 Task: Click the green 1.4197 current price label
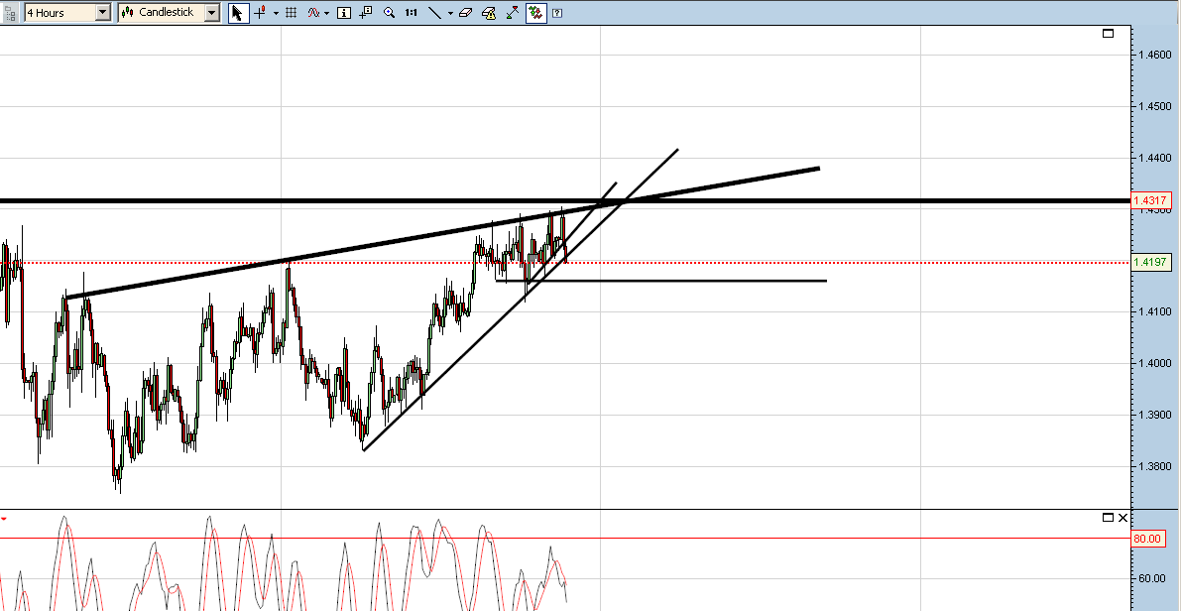(1151, 263)
